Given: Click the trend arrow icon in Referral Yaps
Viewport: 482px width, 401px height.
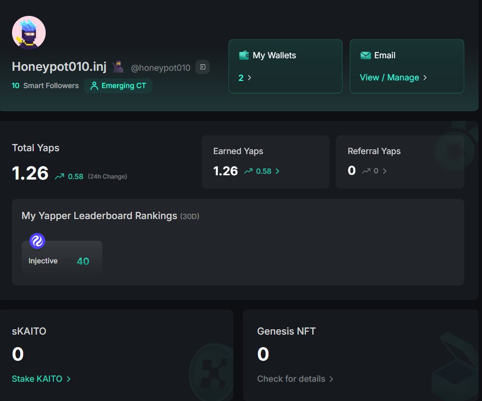Looking at the screenshot, I should [366, 171].
